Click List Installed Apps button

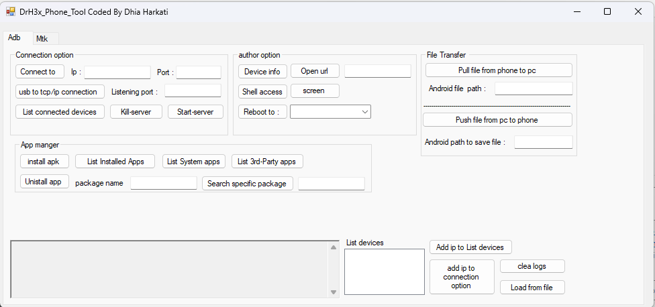coord(115,162)
